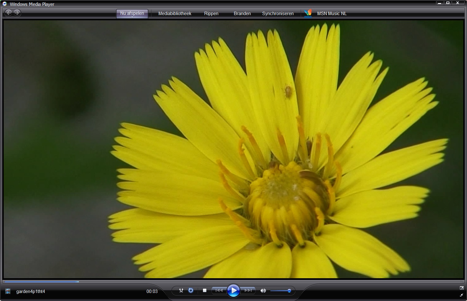The image size is (467, 301).
Task: Switch to compact mode
Action: (x=461, y=295)
